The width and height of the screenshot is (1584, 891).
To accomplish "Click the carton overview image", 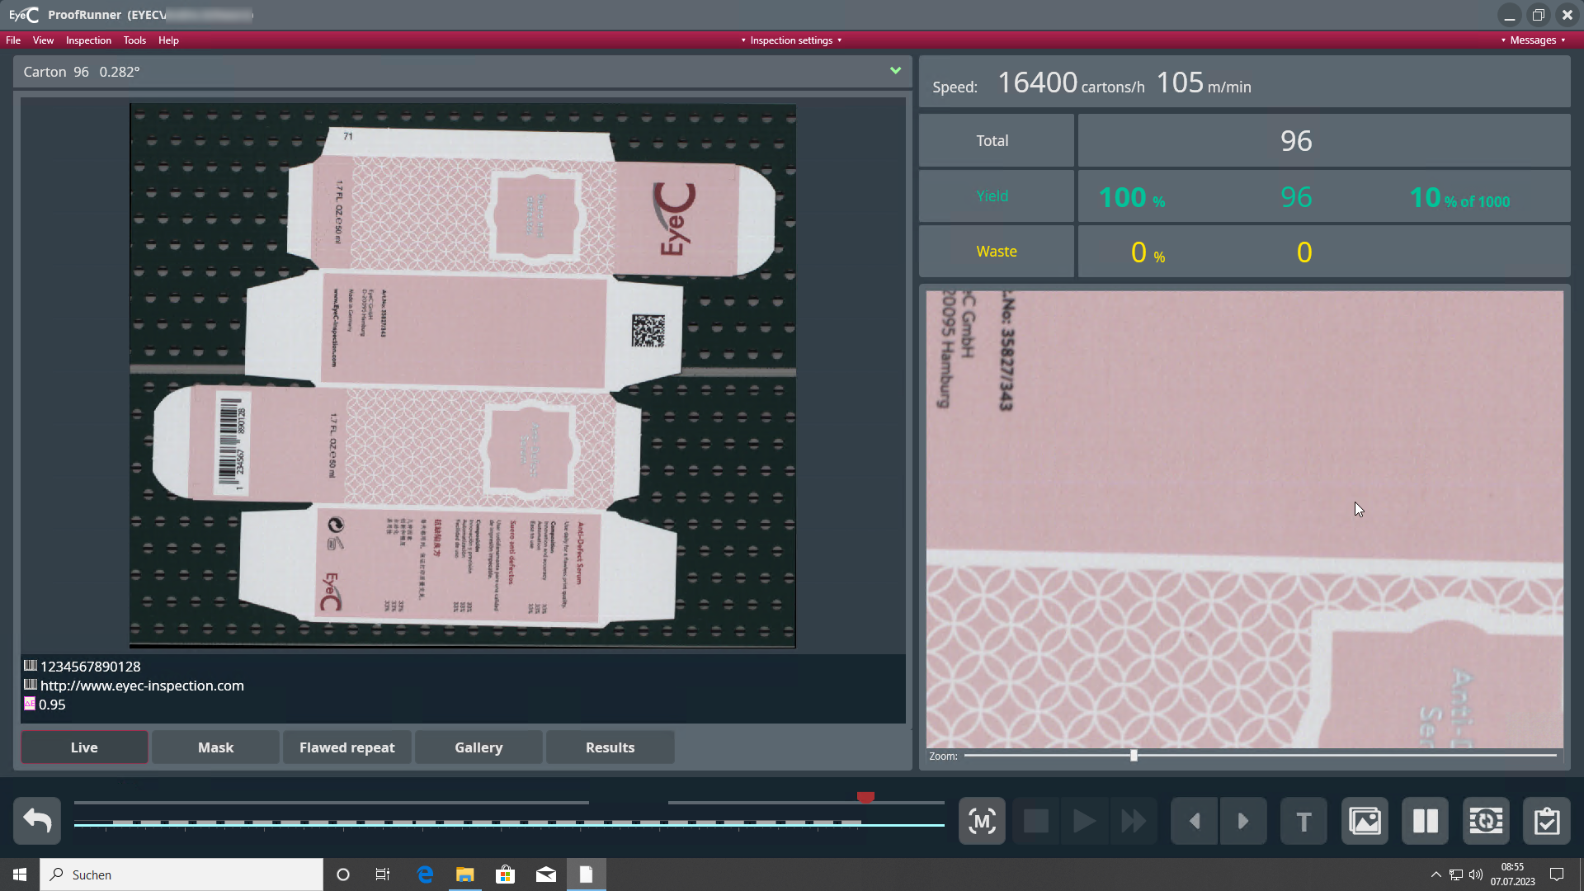I will [463, 375].
